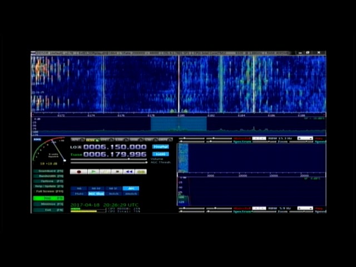
Task: Pause playback with the pause button
Action: [105, 172]
